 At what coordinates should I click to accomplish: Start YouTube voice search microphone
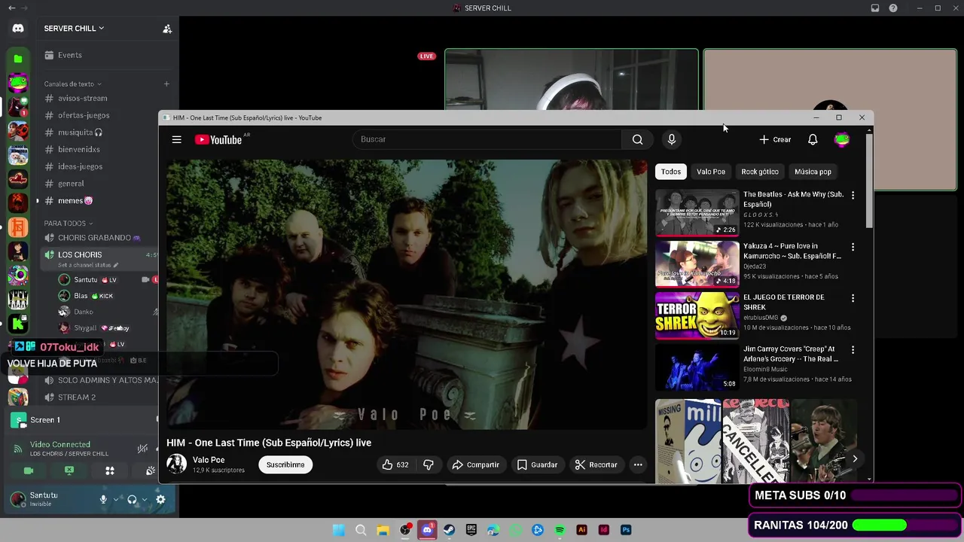tap(672, 139)
